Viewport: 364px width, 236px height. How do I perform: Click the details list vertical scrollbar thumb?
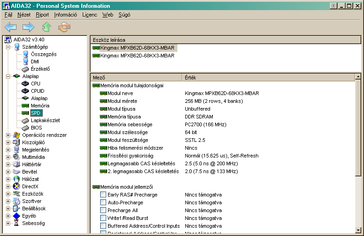pos(358,128)
